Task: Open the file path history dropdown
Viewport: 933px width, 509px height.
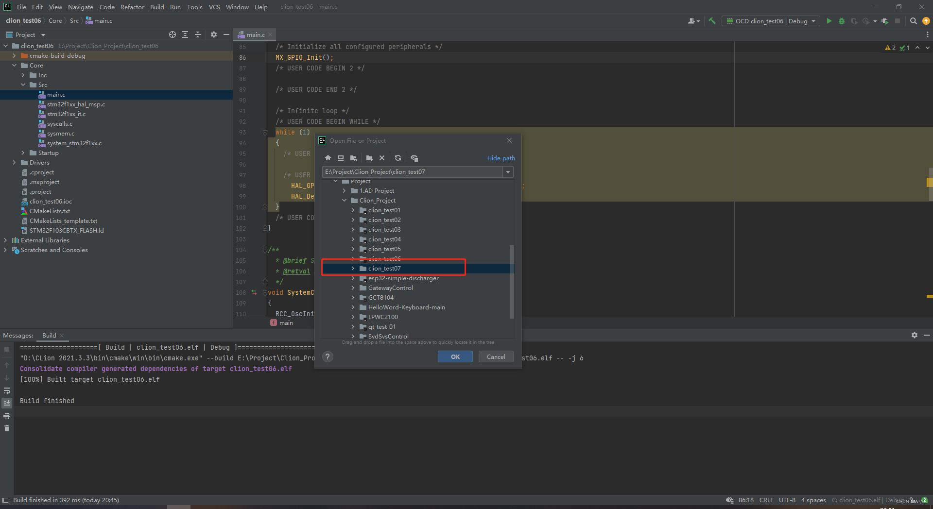Action: point(508,171)
